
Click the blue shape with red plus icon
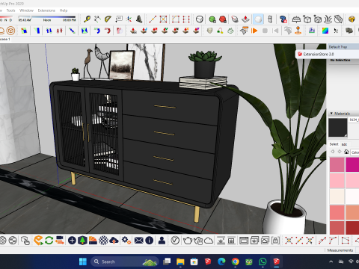(283, 19)
